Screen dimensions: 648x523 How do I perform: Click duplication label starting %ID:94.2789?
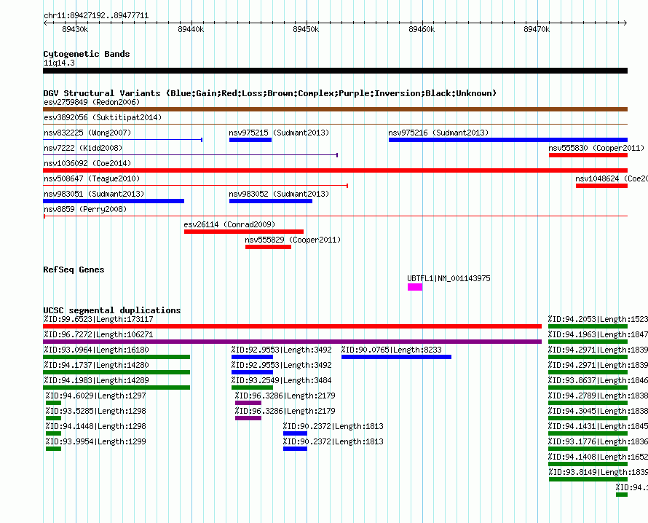tap(598, 396)
